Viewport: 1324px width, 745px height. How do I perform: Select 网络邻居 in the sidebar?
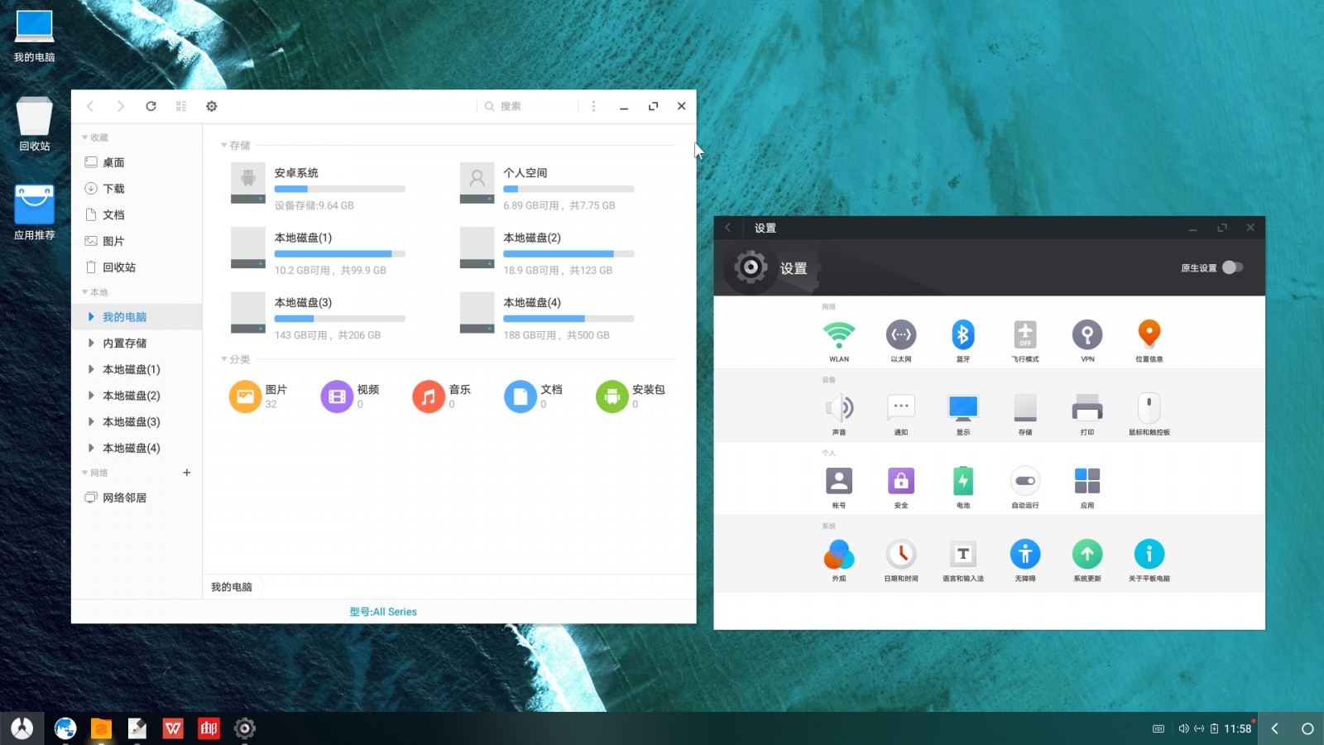(124, 497)
